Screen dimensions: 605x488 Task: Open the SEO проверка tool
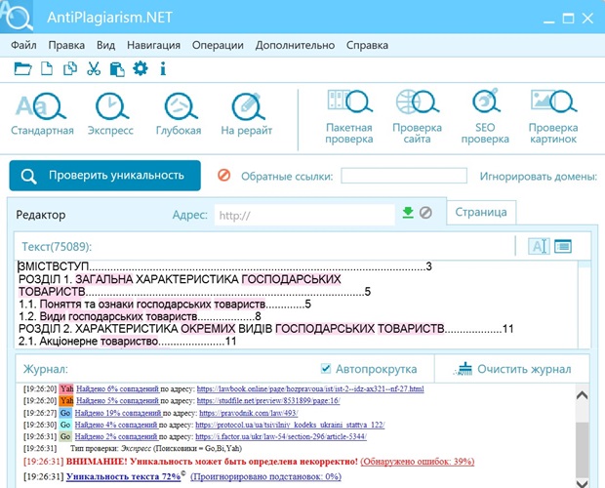[485, 116]
